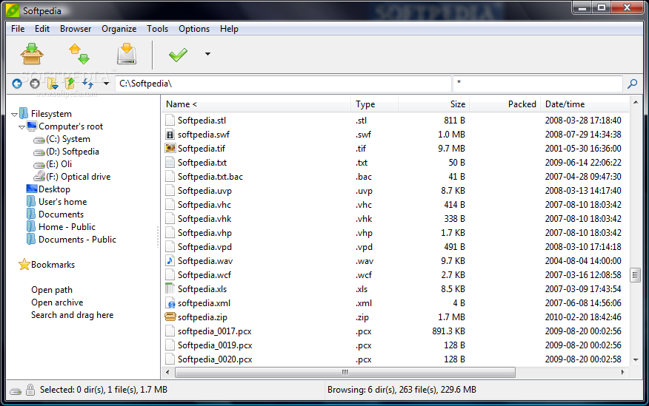
Task: Click the magnifier search icon
Action: pos(633,84)
